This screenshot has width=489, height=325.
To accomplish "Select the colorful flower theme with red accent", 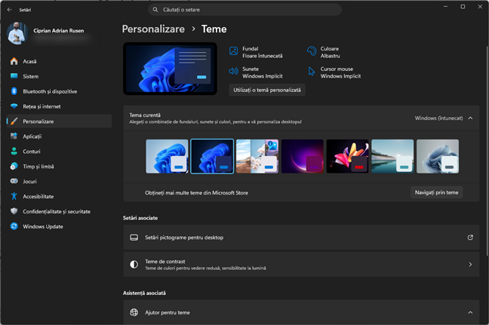I will point(347,156).
